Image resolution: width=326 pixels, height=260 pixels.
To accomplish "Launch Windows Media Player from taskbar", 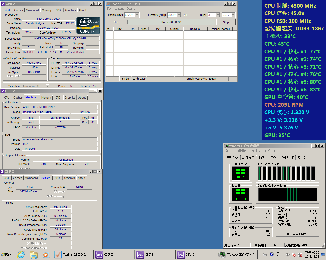I will click(46, 254).
